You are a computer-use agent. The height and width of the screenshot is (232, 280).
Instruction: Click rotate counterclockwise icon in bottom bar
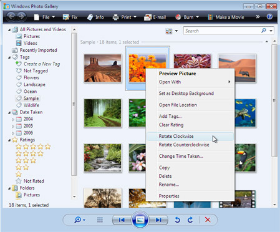click(177, 220)
